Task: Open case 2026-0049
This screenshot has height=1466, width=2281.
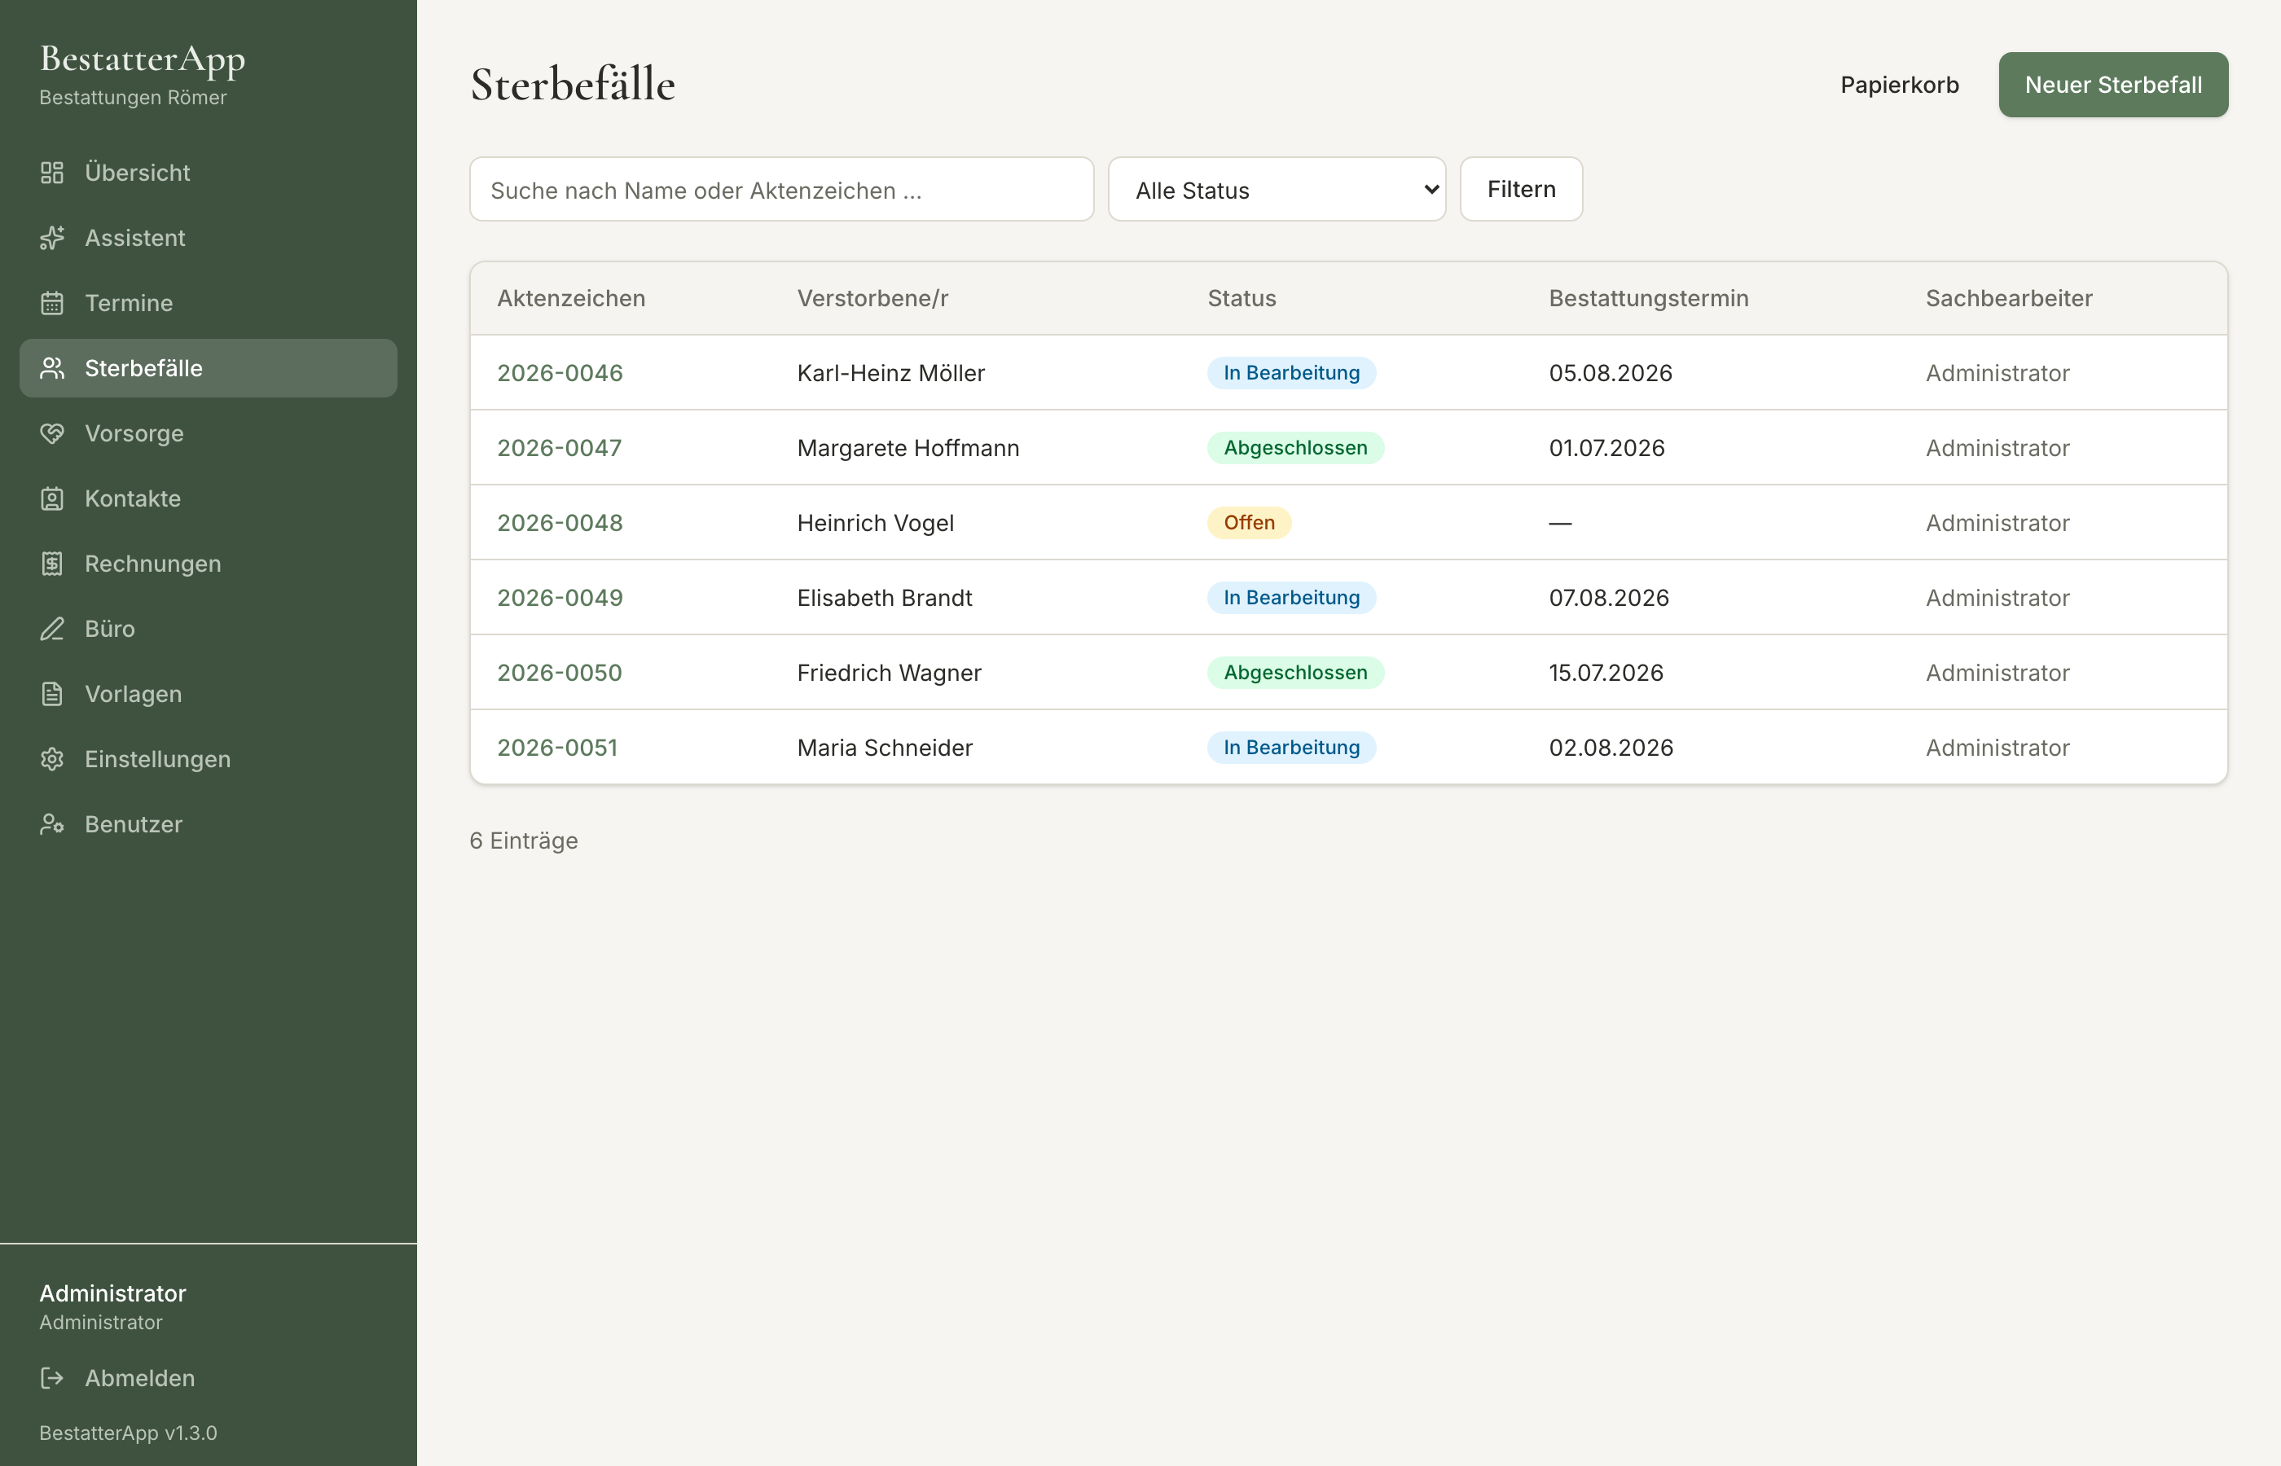Action: (560, 598)
